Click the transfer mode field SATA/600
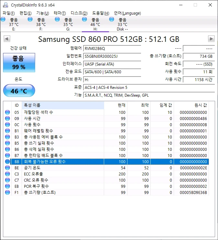Image resolution: width=218 pixels, height=240 pixels. (112, 72)
